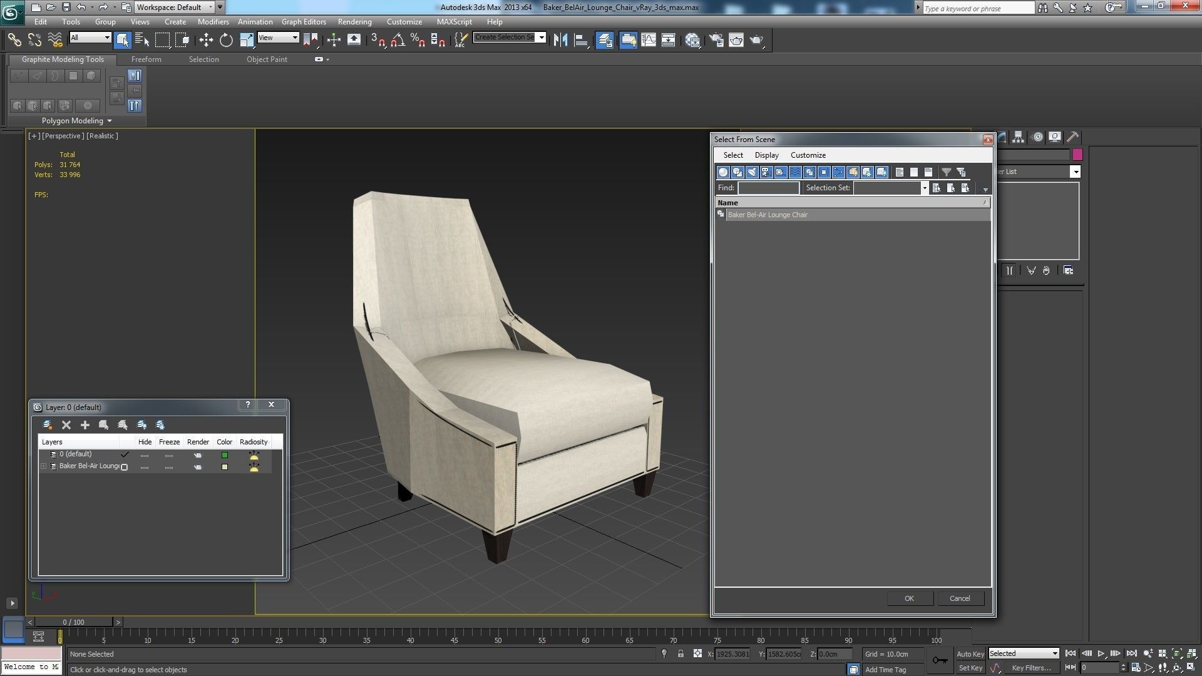The image size is (1202, 676).
Task: Open the MAXScript menu
Action: (454, 21)
